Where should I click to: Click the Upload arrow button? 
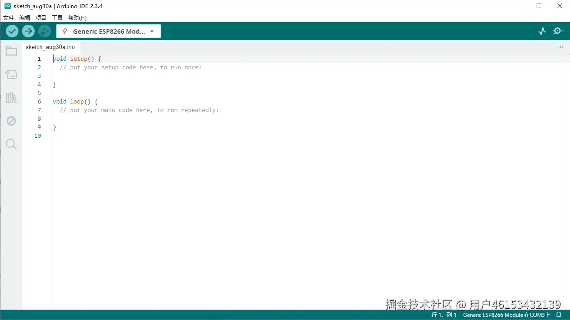point(28,31)
